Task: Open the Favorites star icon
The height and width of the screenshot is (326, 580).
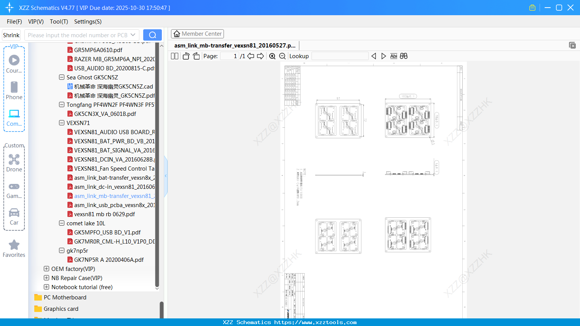Action: point(14,248)
